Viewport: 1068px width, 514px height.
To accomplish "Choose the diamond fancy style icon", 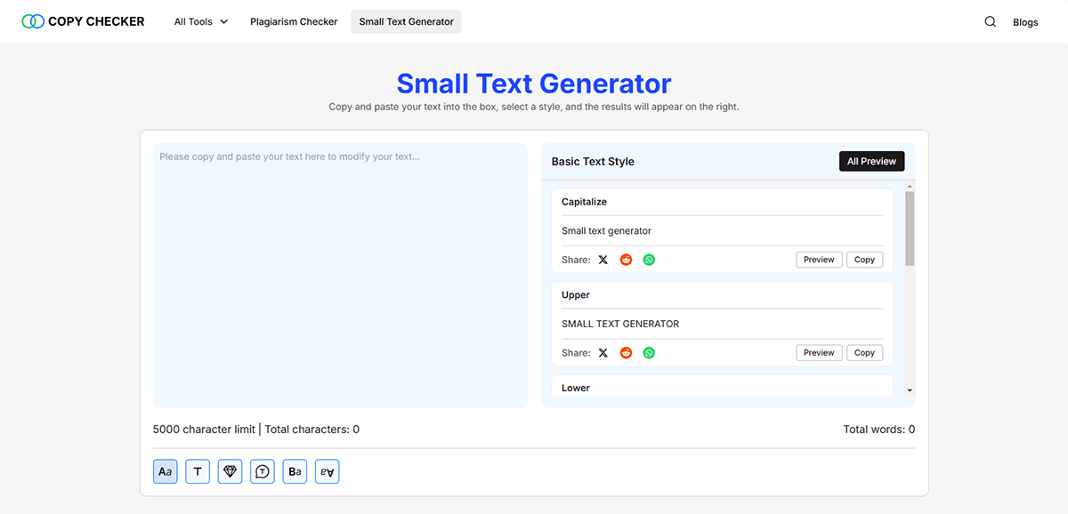I will (x=230, y=472).
